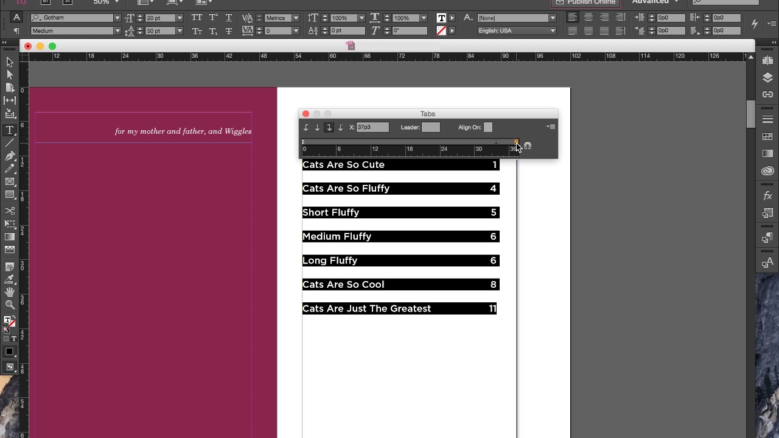Select the Rectangle tool

coord(10,195)
